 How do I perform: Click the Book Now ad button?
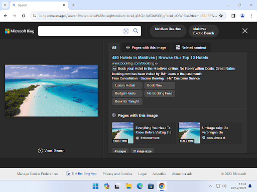(x=160, y=85)
